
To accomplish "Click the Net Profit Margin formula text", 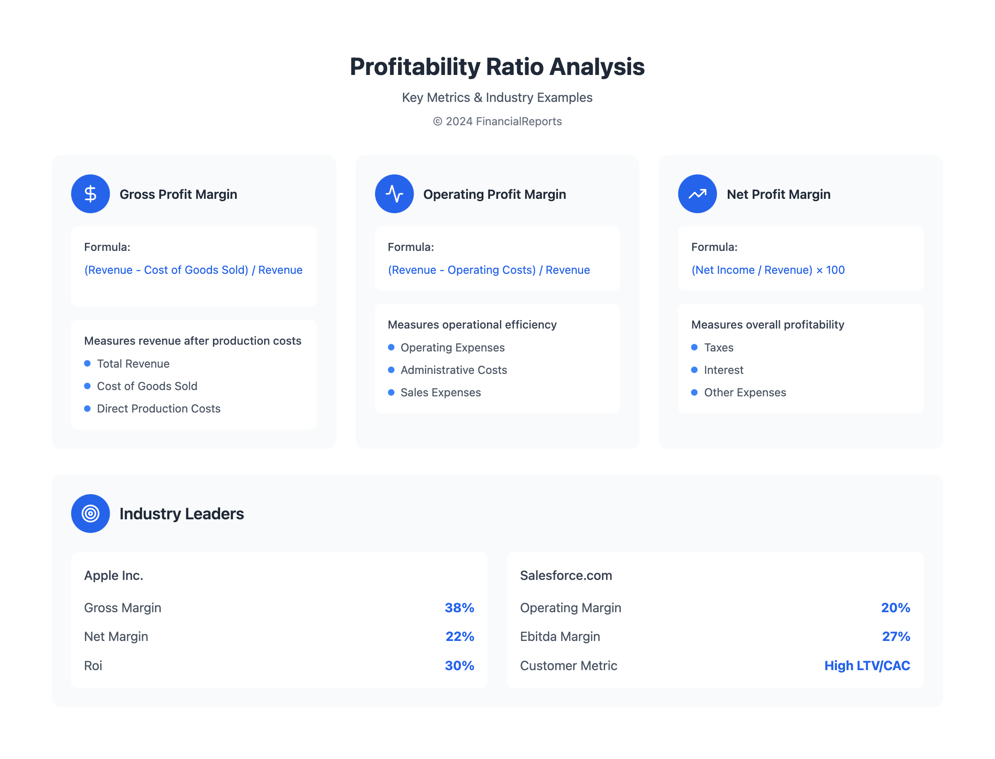I will pos(768,270).
